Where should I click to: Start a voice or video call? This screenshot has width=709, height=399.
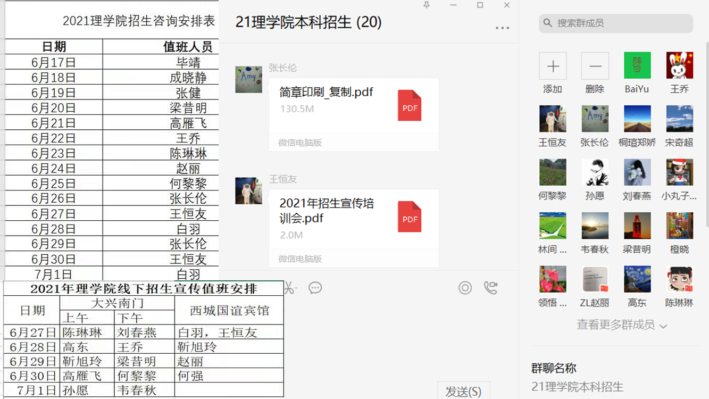point(490,288)
